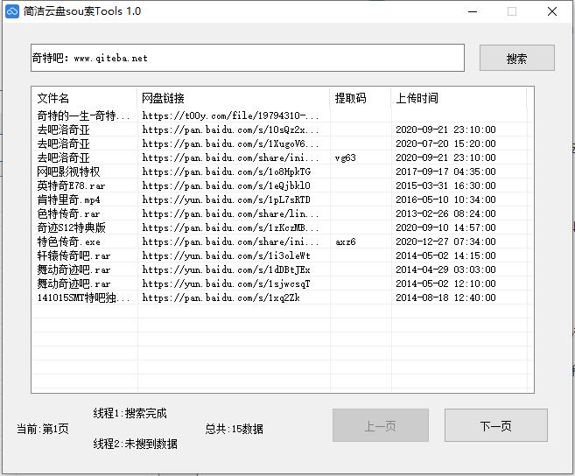Viewport: 575px width, 476px height.
Task: Sort list by 上传时间 header
Action: tap(458, 98)
